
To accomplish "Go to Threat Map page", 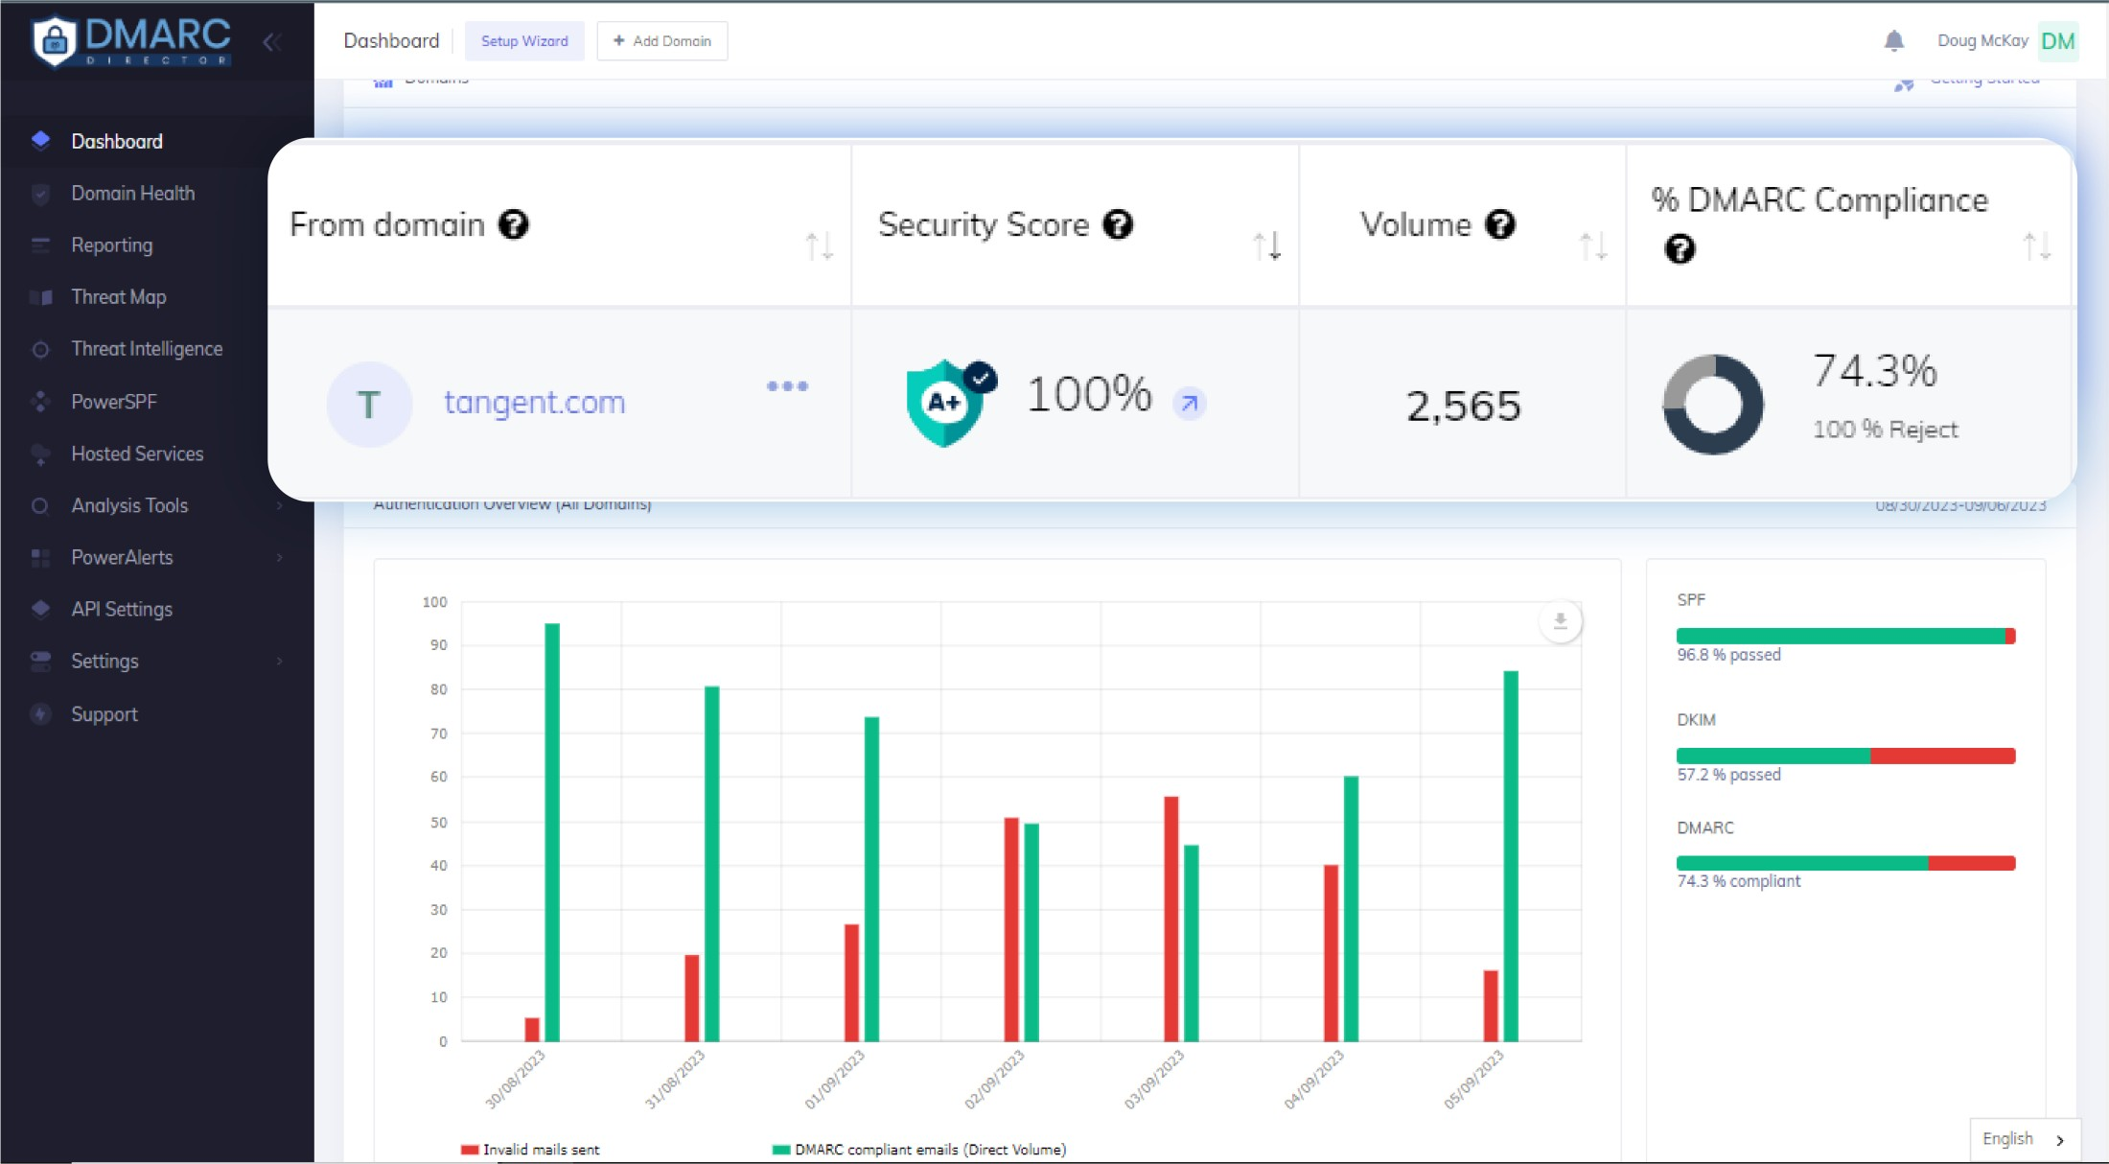I will 119,296.
